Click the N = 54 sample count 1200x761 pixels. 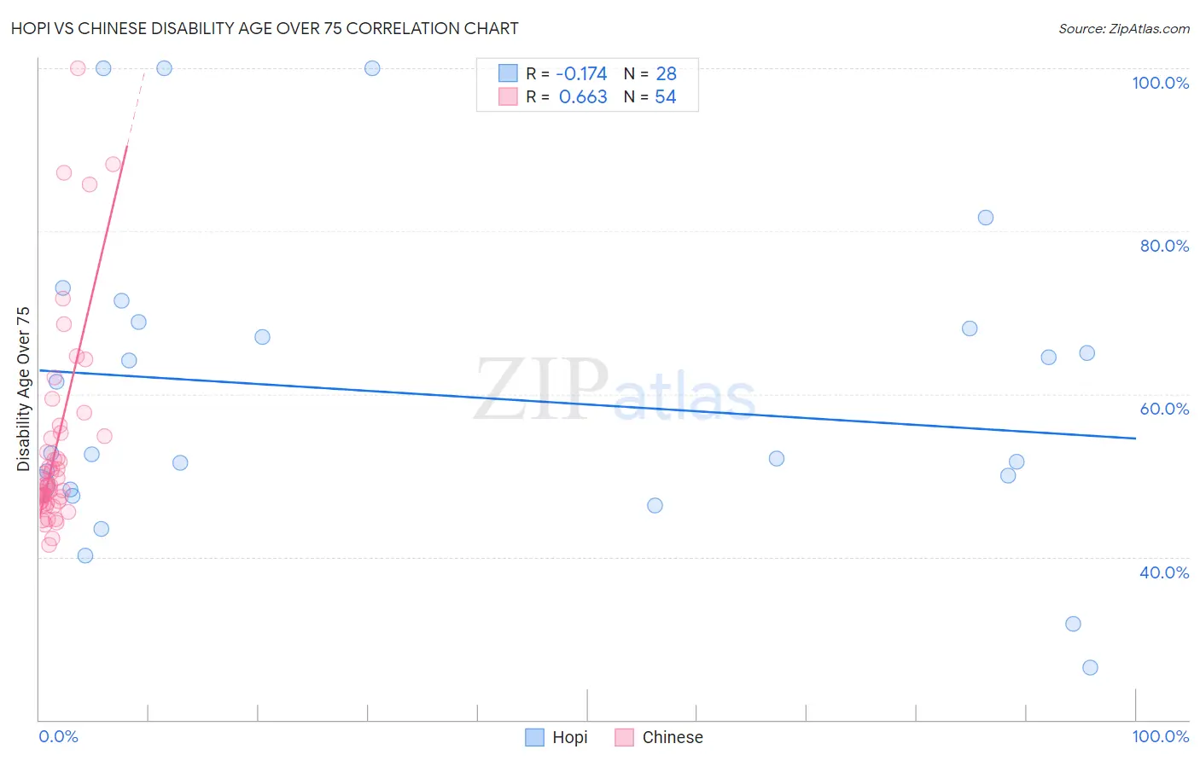[650, 96]
